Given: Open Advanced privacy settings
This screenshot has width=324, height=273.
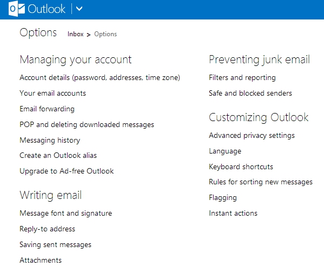Looking at the screenshot, I should [252, 136].
